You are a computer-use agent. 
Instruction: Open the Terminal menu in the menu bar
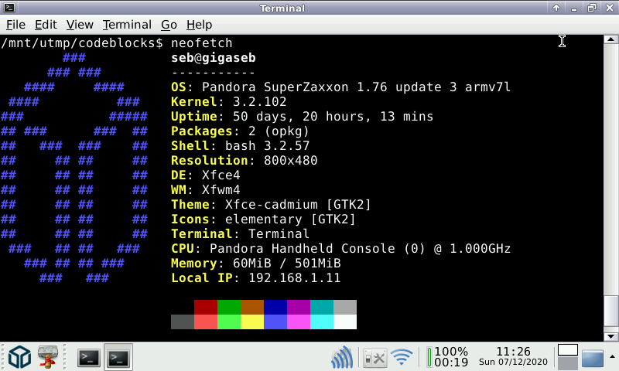(127, 25)
